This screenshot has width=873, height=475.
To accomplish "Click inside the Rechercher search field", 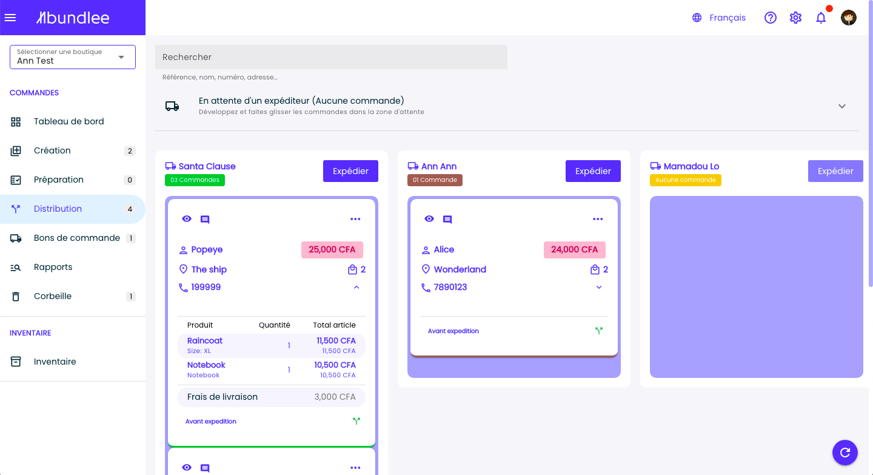I will (x=331, y=57).
